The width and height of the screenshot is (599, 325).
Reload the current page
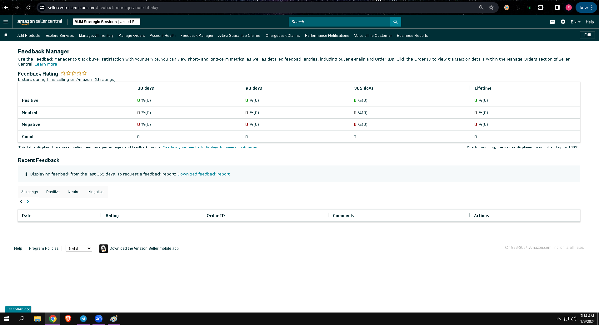tap(28, 7)
